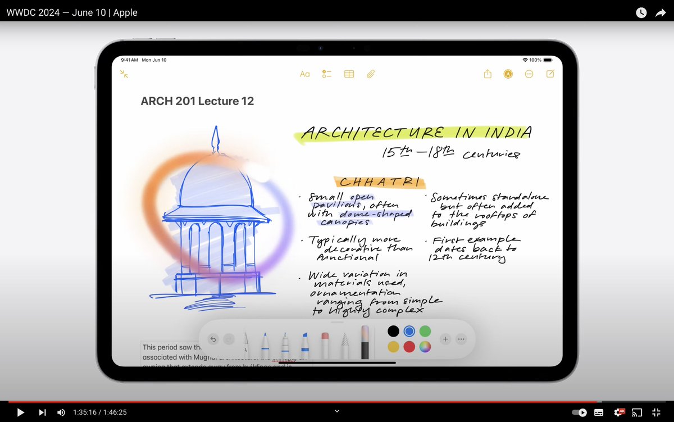The width and height of the screenshot is (674, 422).
Task: Click the video title WWDC 2024 — June 10
Action: 72,12
